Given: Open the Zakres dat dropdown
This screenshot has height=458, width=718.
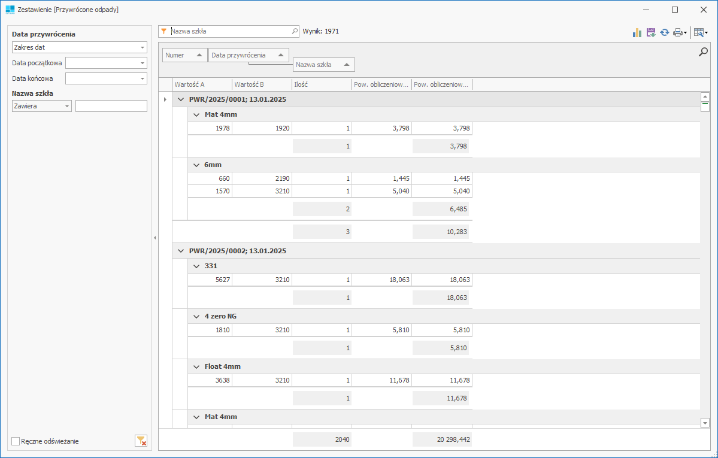Looking at the screenshot, I should [x=143, y=47].
